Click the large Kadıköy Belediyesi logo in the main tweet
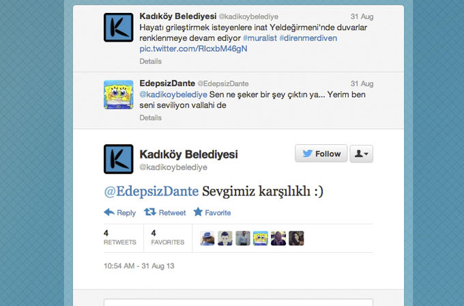Screen dimensions: 464x306 [x=118, y=159]
